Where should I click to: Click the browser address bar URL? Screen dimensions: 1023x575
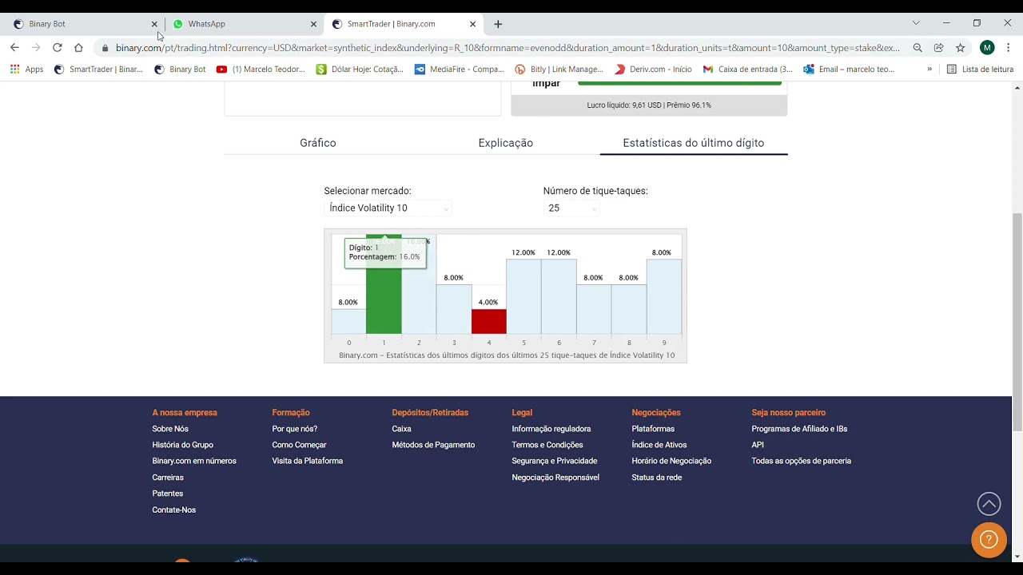coord(508,48)
